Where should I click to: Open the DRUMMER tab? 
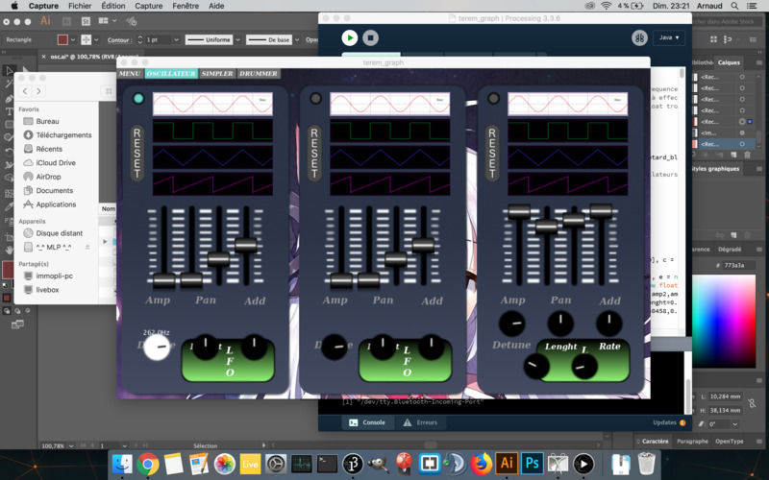260,74
